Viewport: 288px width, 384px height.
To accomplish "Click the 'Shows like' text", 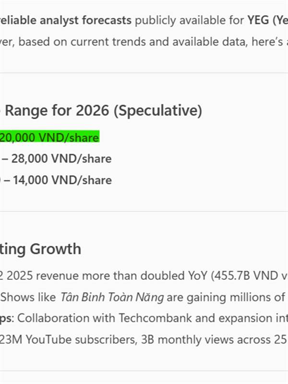I will [29, 297].
